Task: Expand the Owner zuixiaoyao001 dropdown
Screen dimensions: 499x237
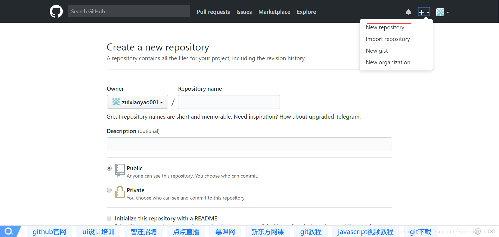Action: click(x=138, y=102)
